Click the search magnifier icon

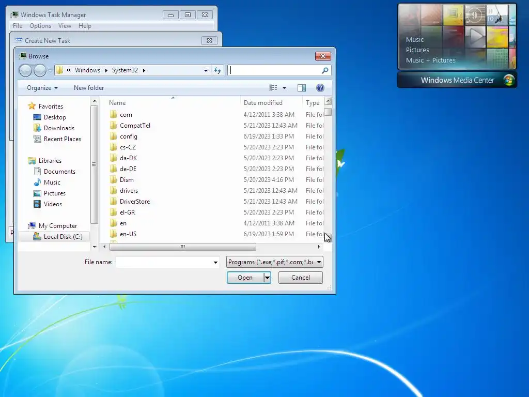coord(325,70)
